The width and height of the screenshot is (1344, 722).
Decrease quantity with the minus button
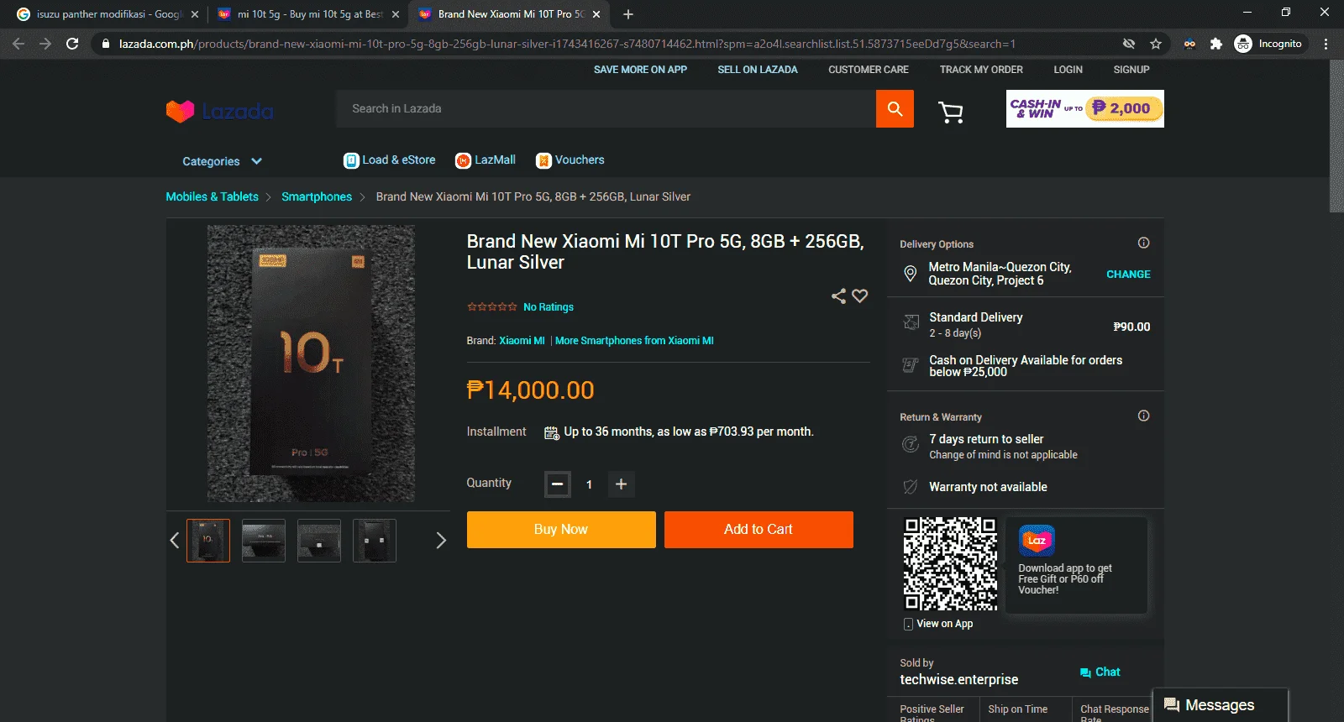[557, 484]
